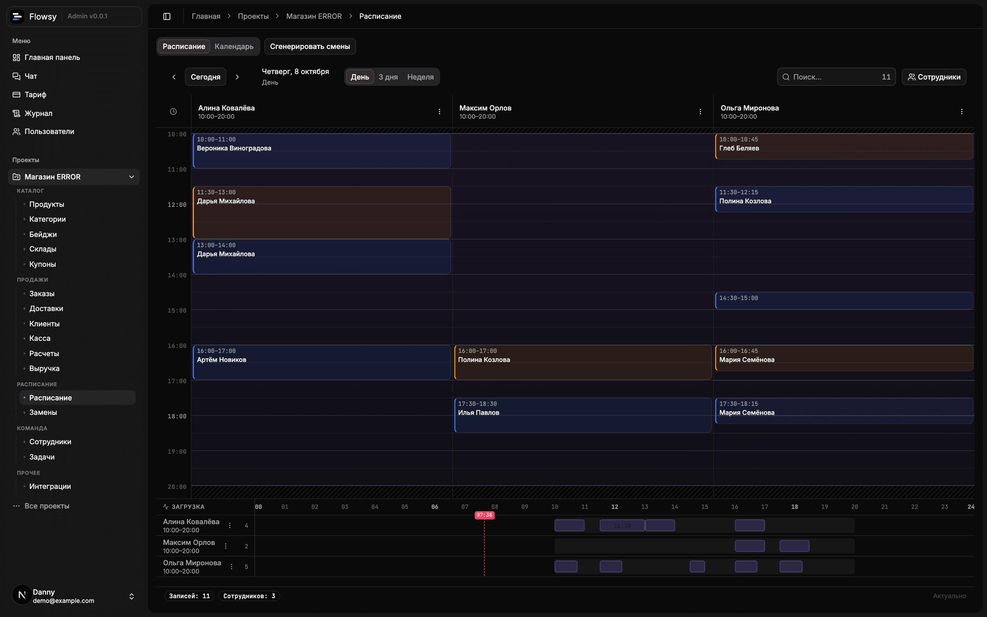The width and height of the screenshot is (987, 617).
Task: Open options menu for Алина Ковалёва column
Action: pos(439,111)
